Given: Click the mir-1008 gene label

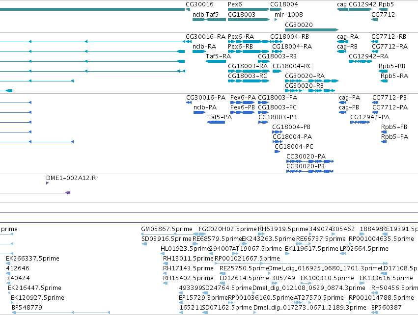Looking at the screenshot, I should coord(289,14).
